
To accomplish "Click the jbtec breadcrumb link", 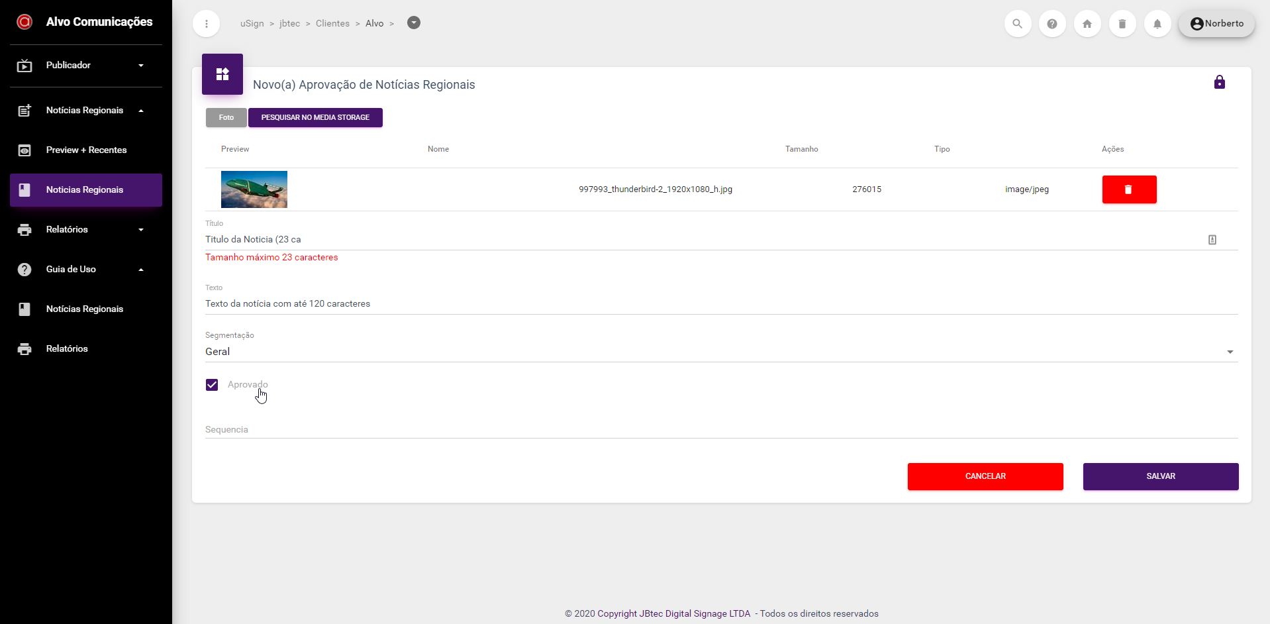I will (289, 24).
